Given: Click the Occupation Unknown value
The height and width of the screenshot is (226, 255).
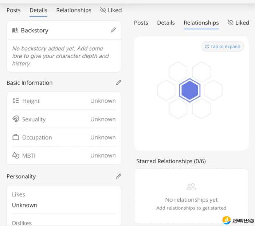Looking at the screenshot, I should 103,137.
